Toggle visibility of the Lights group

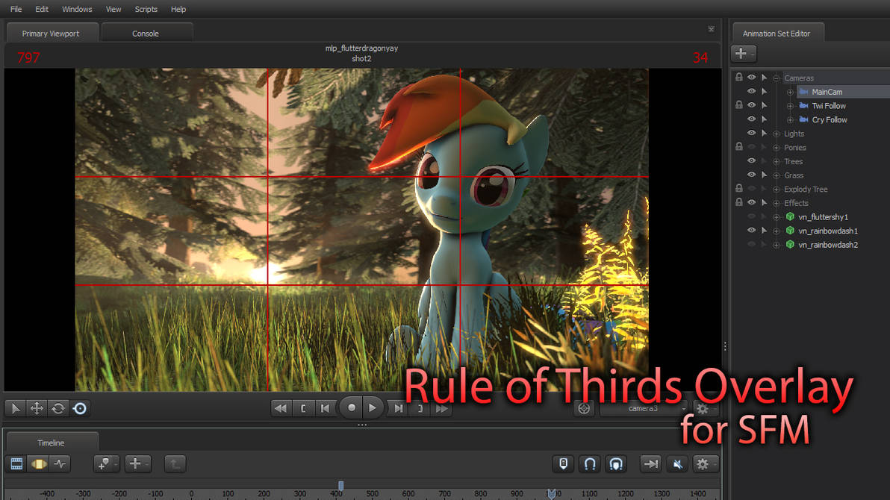click(751, 133)
